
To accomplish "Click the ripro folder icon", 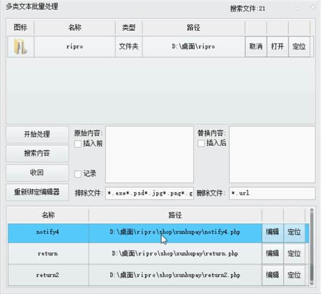I will pos(21,47).
